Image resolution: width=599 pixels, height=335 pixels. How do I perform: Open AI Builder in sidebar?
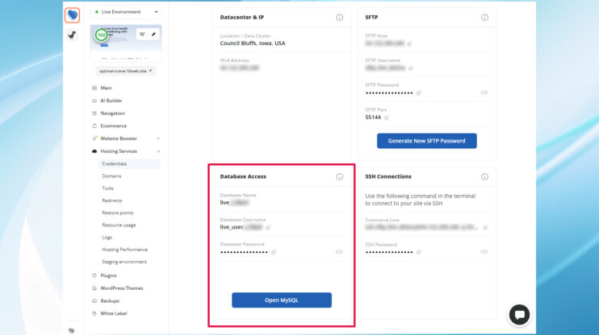coord(111,101)
